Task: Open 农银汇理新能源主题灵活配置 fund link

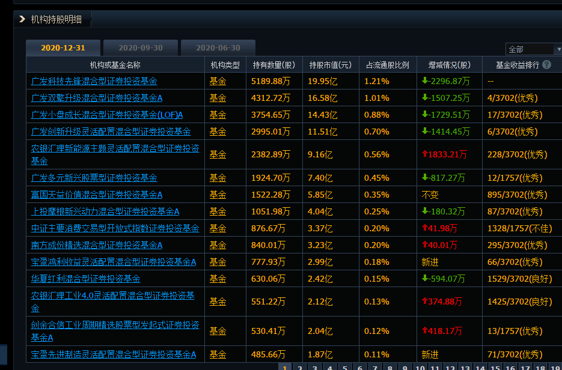Action: [x=115, y=155]
